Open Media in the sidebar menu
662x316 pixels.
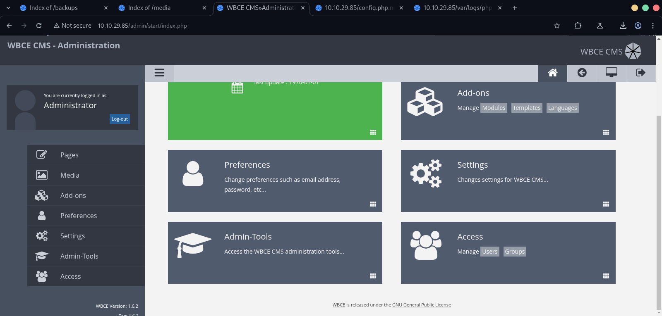(70, 175)
